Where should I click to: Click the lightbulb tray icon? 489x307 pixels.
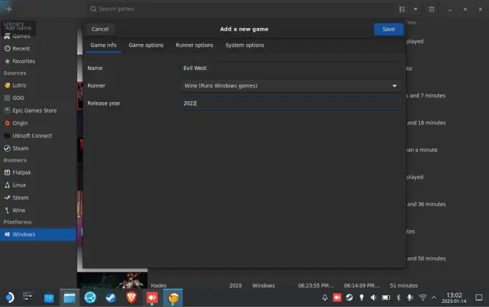[361, 298]
